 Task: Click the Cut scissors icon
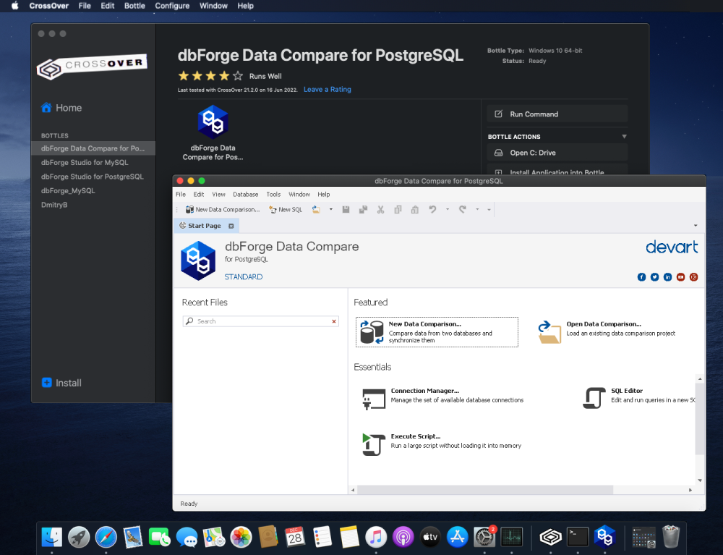380,209
